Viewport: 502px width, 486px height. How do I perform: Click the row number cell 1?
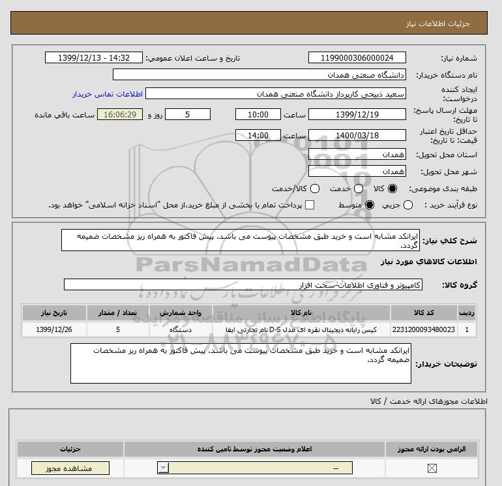coord(467,329)
